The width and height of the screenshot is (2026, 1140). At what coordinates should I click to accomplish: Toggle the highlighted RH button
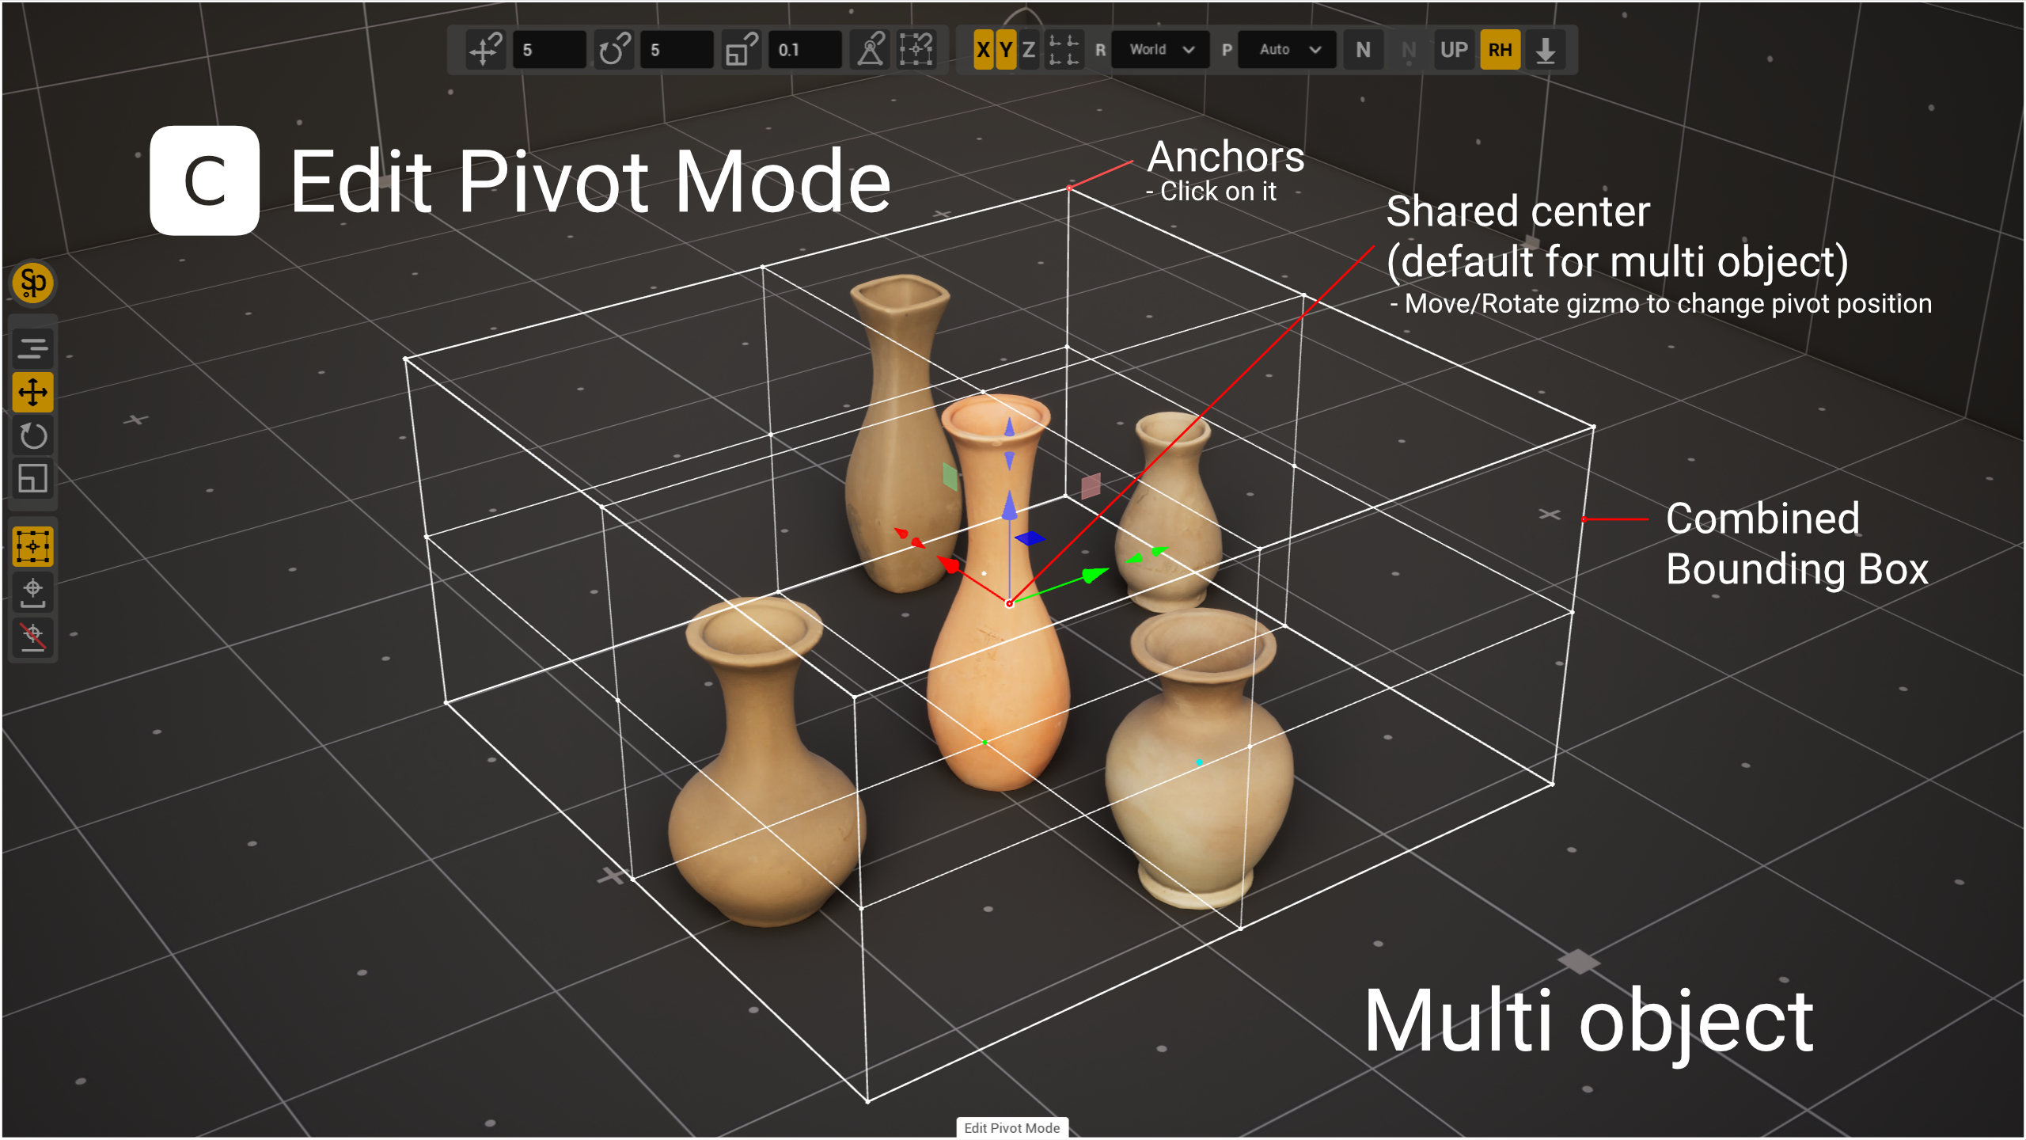point(1500,50)
